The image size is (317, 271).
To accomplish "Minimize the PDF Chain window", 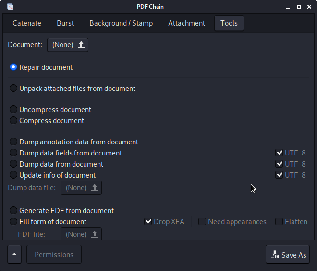I will pyautogui.click(x=288, y=7).
